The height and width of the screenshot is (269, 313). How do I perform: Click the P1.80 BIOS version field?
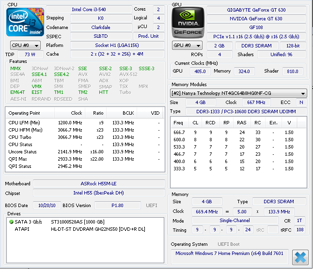pyautogui.click(x=118, y=205)
